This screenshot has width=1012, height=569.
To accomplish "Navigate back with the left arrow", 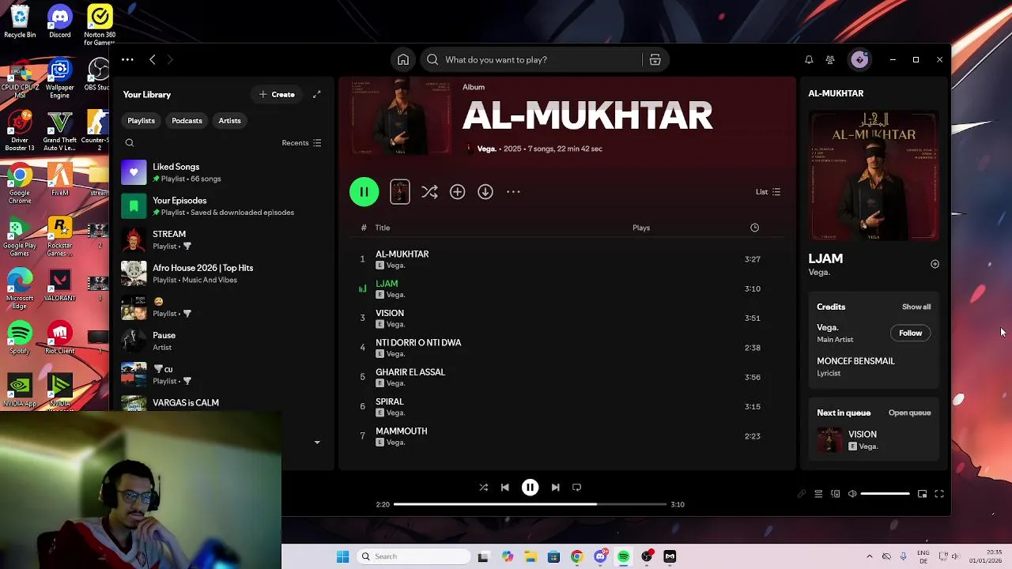I will point(153,59).
